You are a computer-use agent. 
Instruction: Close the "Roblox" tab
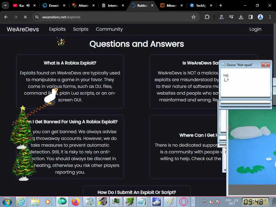[x=152, y=5]
